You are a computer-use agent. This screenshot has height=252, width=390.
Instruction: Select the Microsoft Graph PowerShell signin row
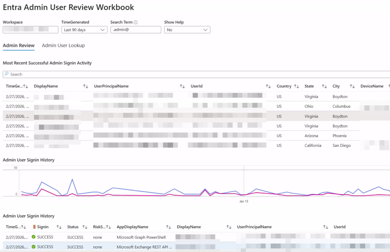tap(141, 237)
